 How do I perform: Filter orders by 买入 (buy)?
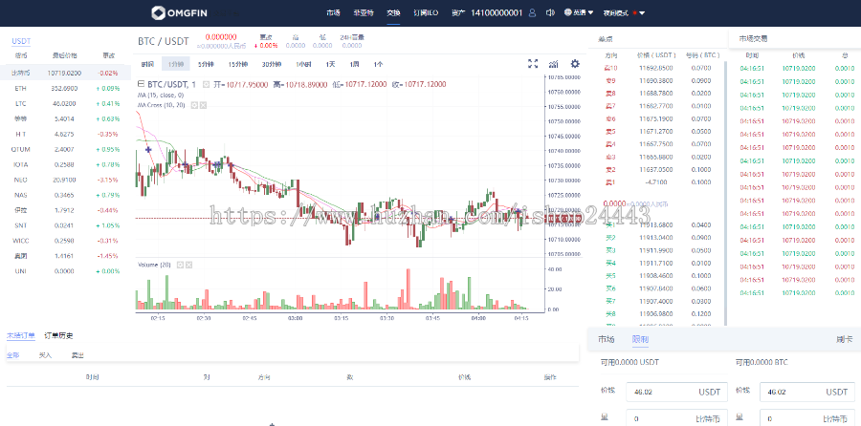pyautogui.click(x=45, y=355)
